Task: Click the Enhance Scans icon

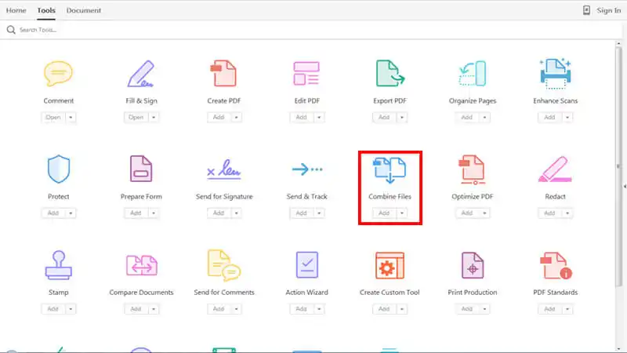Action: 555,74
